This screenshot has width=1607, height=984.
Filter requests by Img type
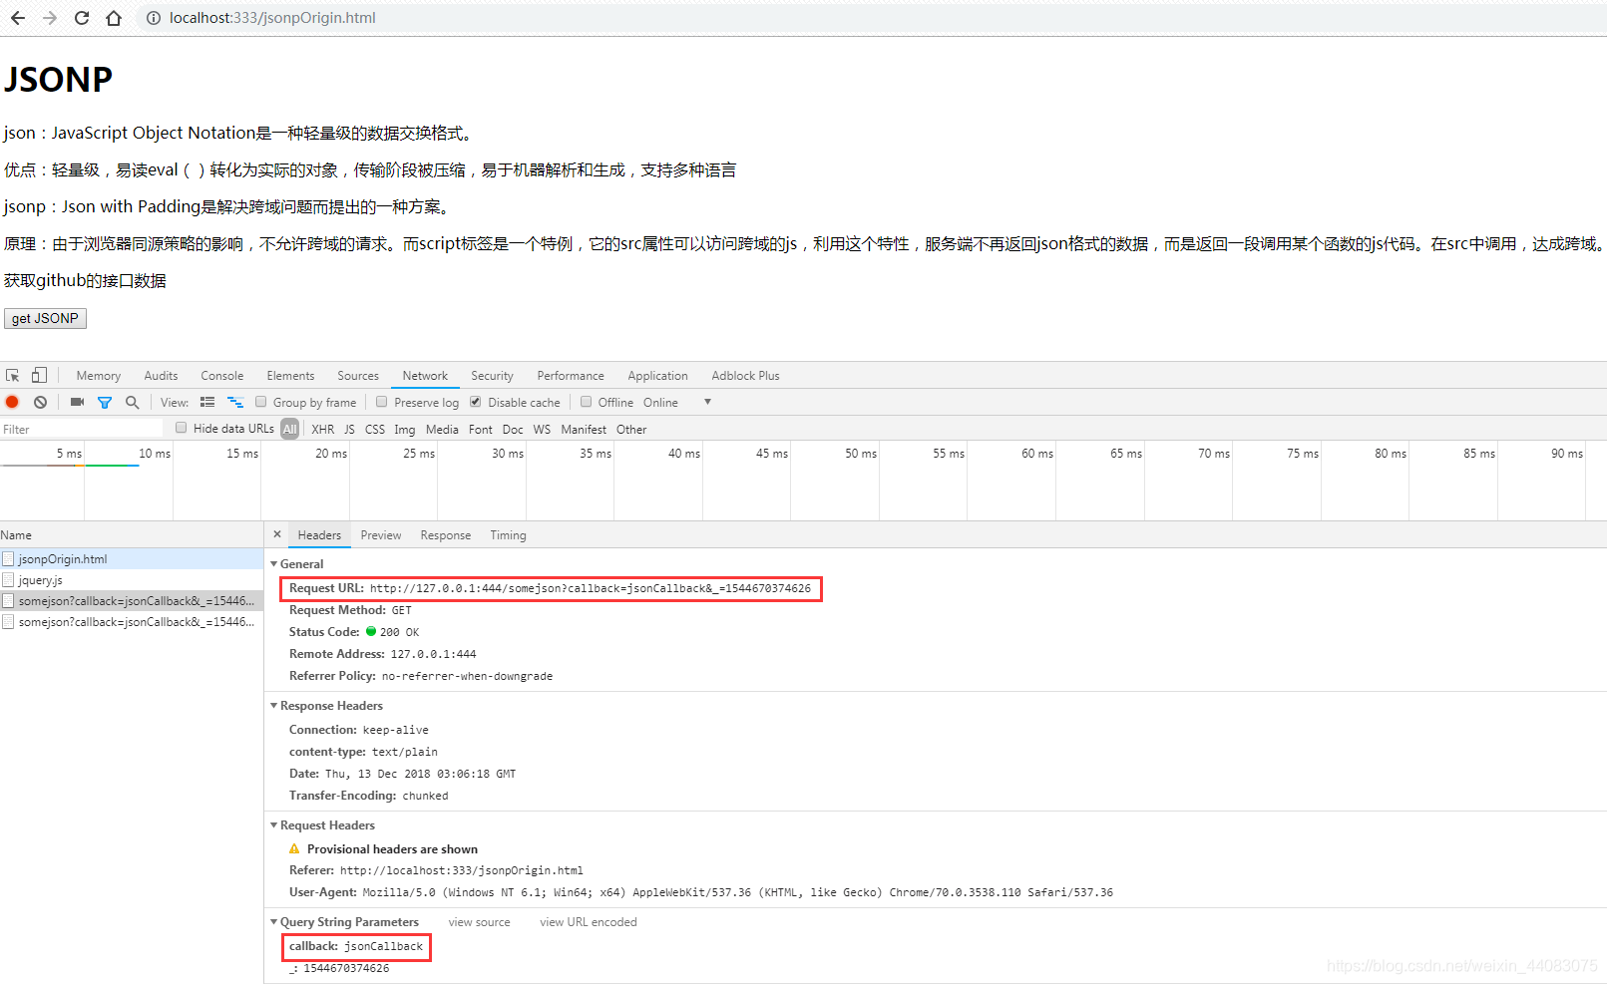click(x=404, y=430)
